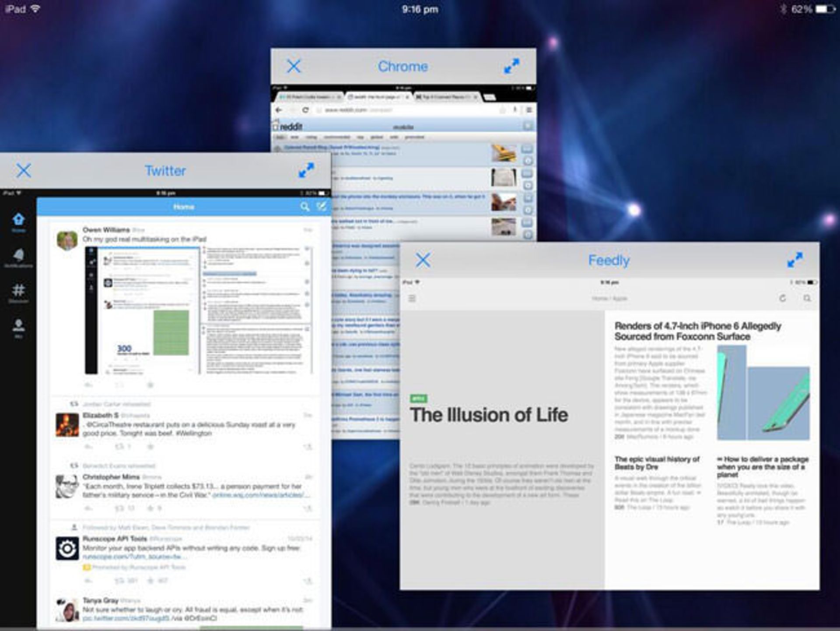Open the Runscope API Tools avatar
This screenshot has height=631, width=840.
coord(67,548)
